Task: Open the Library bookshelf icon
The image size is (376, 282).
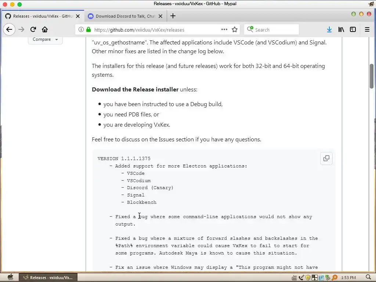Action: (x=341, y=29)
